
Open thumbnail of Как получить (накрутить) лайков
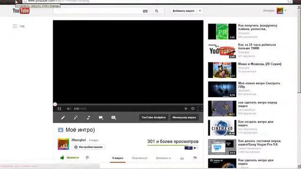click(x=222, y=31)
